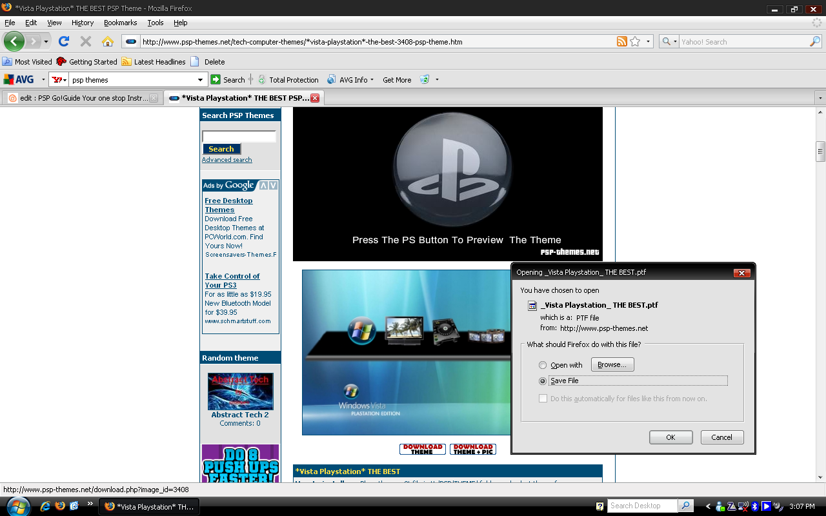Focus the Search Desktop taskbar field
The width and height of the screenshot is (826, 516).
643,506
